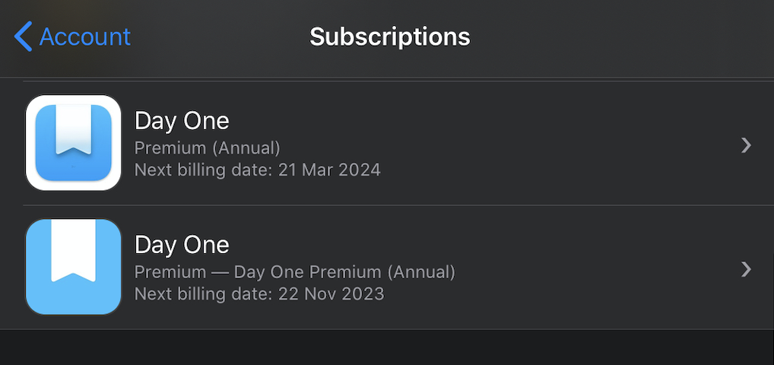
Task: Tap the flat blue Day One bookmark icon
Action: pyautogui.click(x=73, y=267)
